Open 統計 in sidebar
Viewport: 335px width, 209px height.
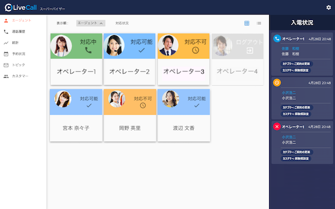15,43
